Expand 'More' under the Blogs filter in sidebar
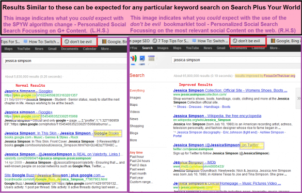The image size is (302, 193). tap(133, 140)
